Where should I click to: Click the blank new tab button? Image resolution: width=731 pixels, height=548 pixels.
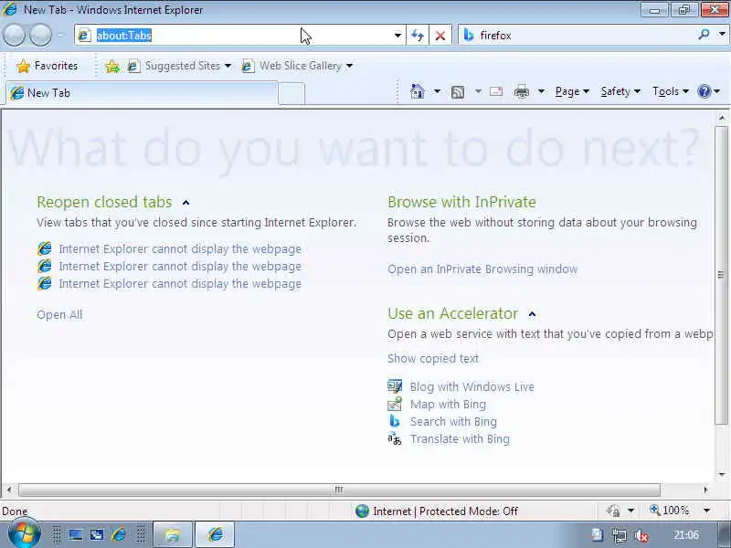click(291, 94)
